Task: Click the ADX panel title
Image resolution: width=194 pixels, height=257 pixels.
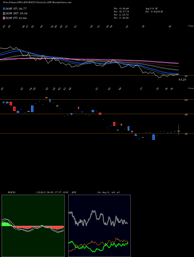Action: pyautogui.click(x=74, y=192)
